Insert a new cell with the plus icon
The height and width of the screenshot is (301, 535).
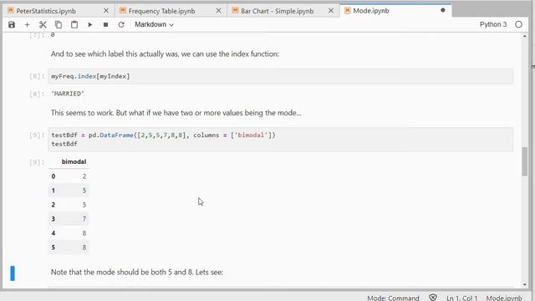coord(27,24)
